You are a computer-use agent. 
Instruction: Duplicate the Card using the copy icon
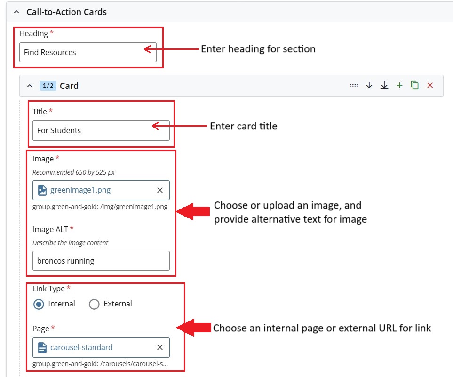point(414,85)
